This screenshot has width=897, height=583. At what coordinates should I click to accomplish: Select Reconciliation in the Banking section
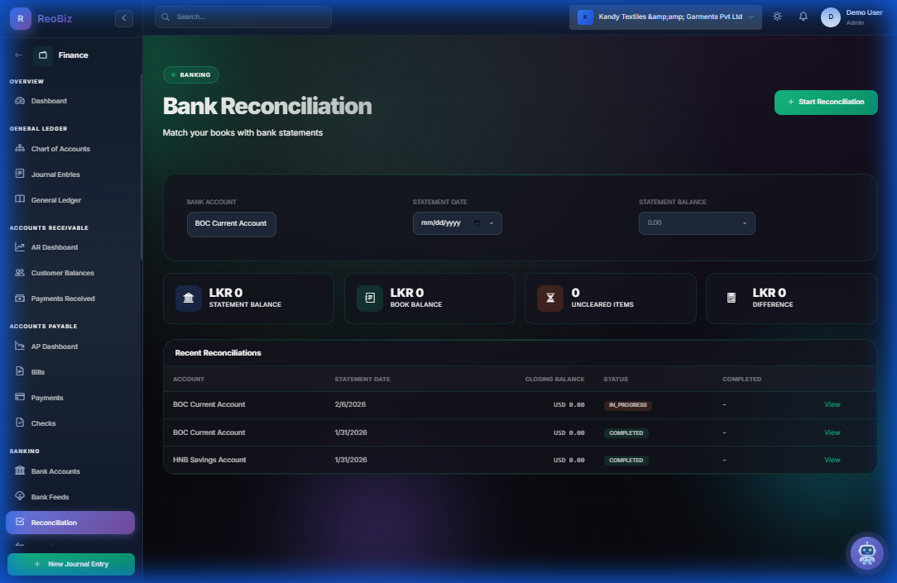coord(70,522)
